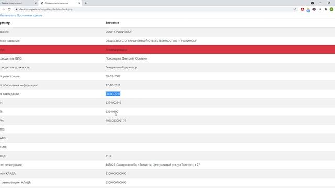
Task: Click the highlighted liquidation date 08-10-2011
Action: click(x=113, y=94)
